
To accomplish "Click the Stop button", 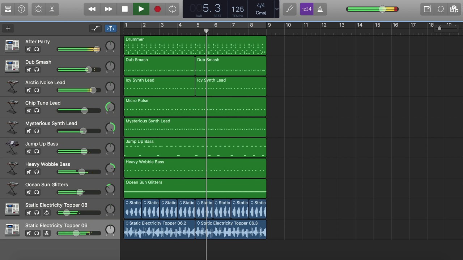I will click(124, 9).
